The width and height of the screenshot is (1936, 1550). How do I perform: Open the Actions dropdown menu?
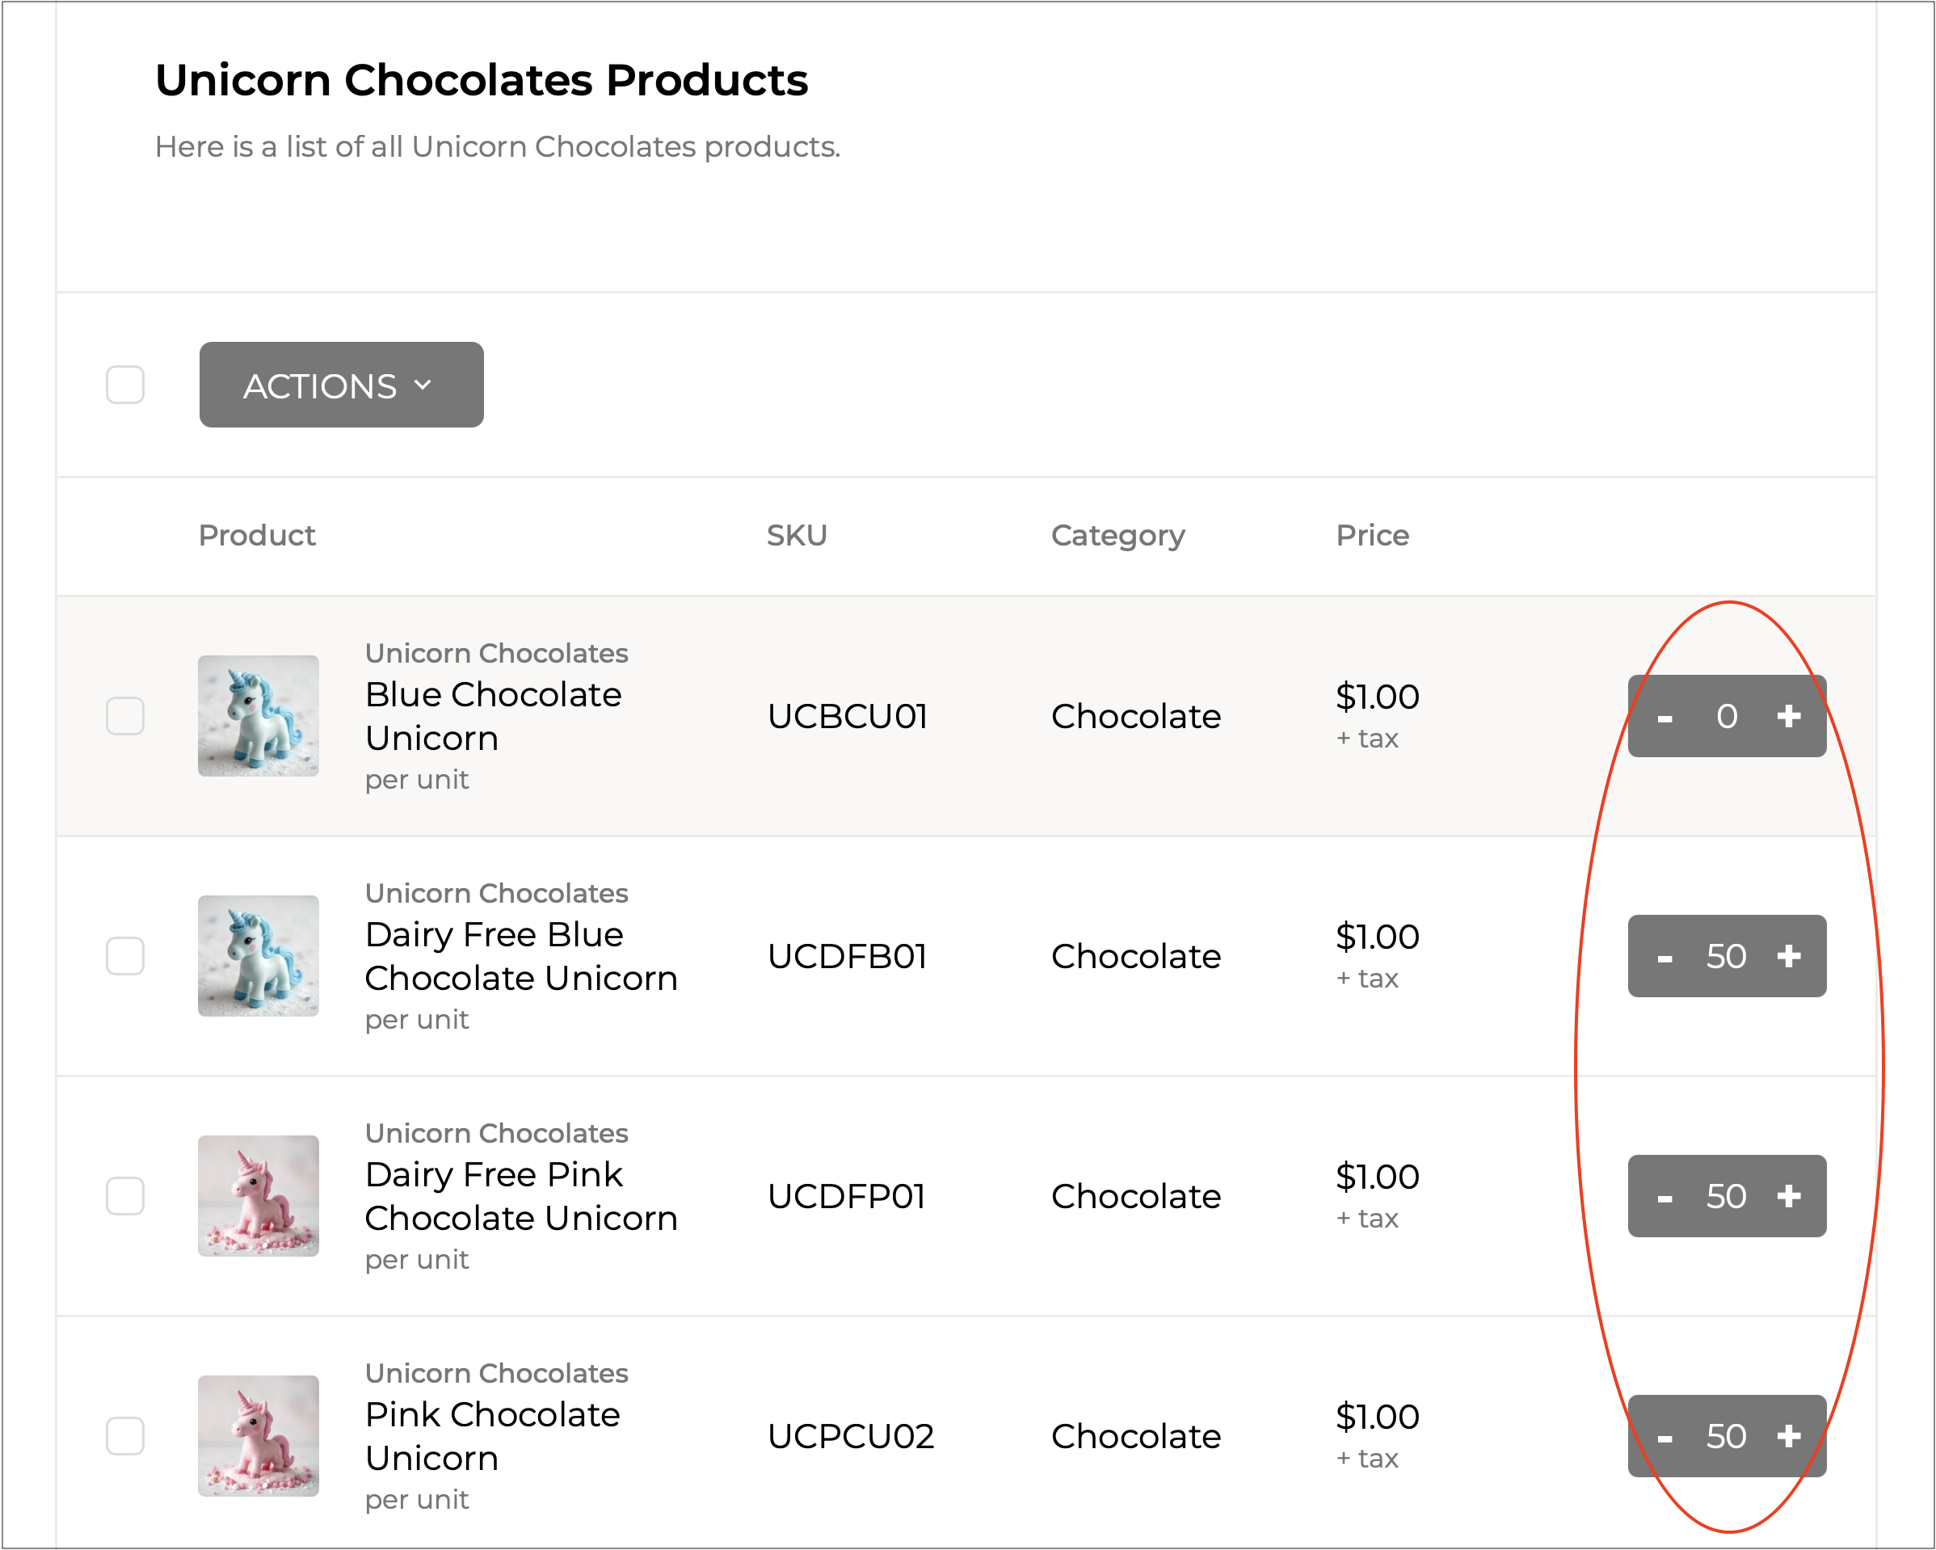click(x=340, y=385)
